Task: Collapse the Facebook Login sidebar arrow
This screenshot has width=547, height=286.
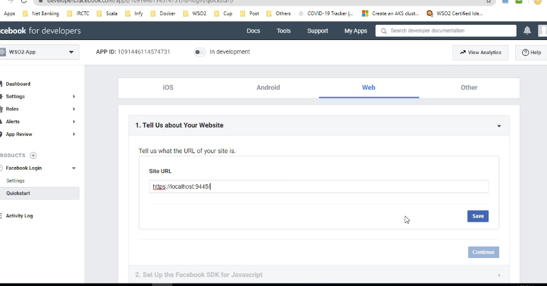Action: coord(74,168)
